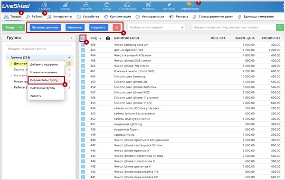Uncheck row 454 кабель micro USB
285x180 pixels.
click(83, 108)
